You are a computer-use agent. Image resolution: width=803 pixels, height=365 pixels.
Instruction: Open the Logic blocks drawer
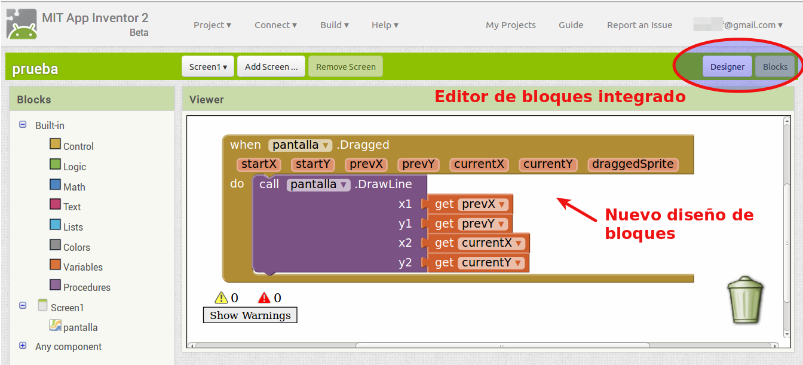coord(68,165)
